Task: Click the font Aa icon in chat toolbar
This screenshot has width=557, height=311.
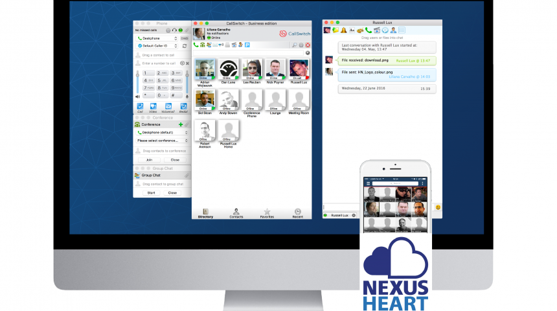Action: [x=352, y=30]
